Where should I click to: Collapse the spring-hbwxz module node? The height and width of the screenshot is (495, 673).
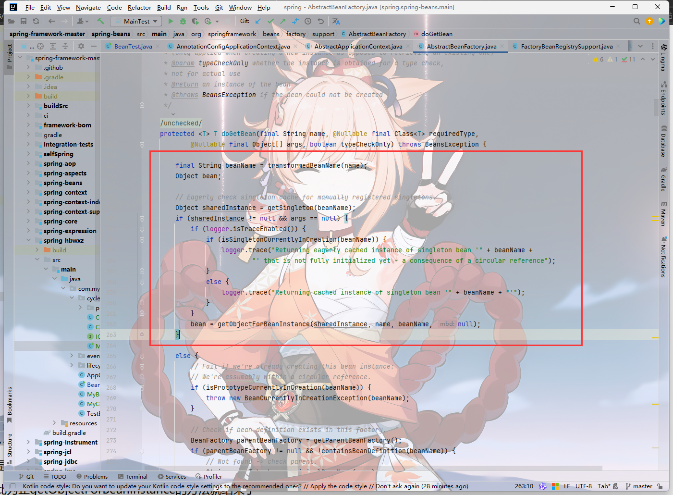click(28, 240)
